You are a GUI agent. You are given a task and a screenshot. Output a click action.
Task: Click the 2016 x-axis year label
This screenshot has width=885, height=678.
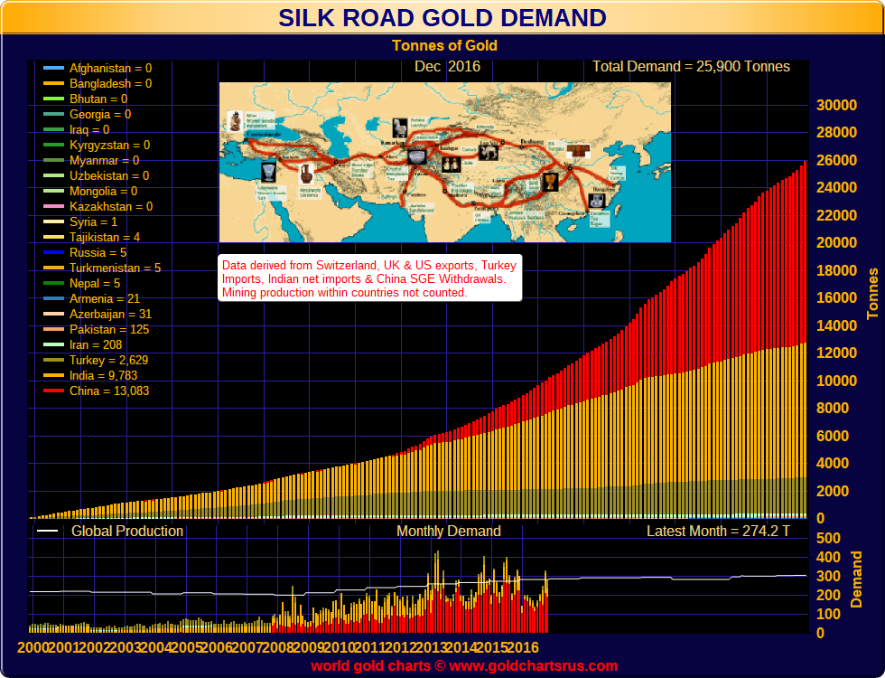tap(523, 647)
